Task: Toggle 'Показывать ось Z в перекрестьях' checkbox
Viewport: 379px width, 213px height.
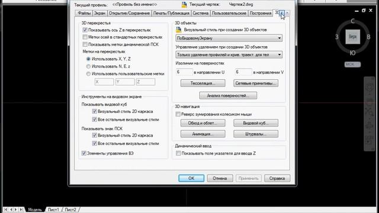Action: 85,30
